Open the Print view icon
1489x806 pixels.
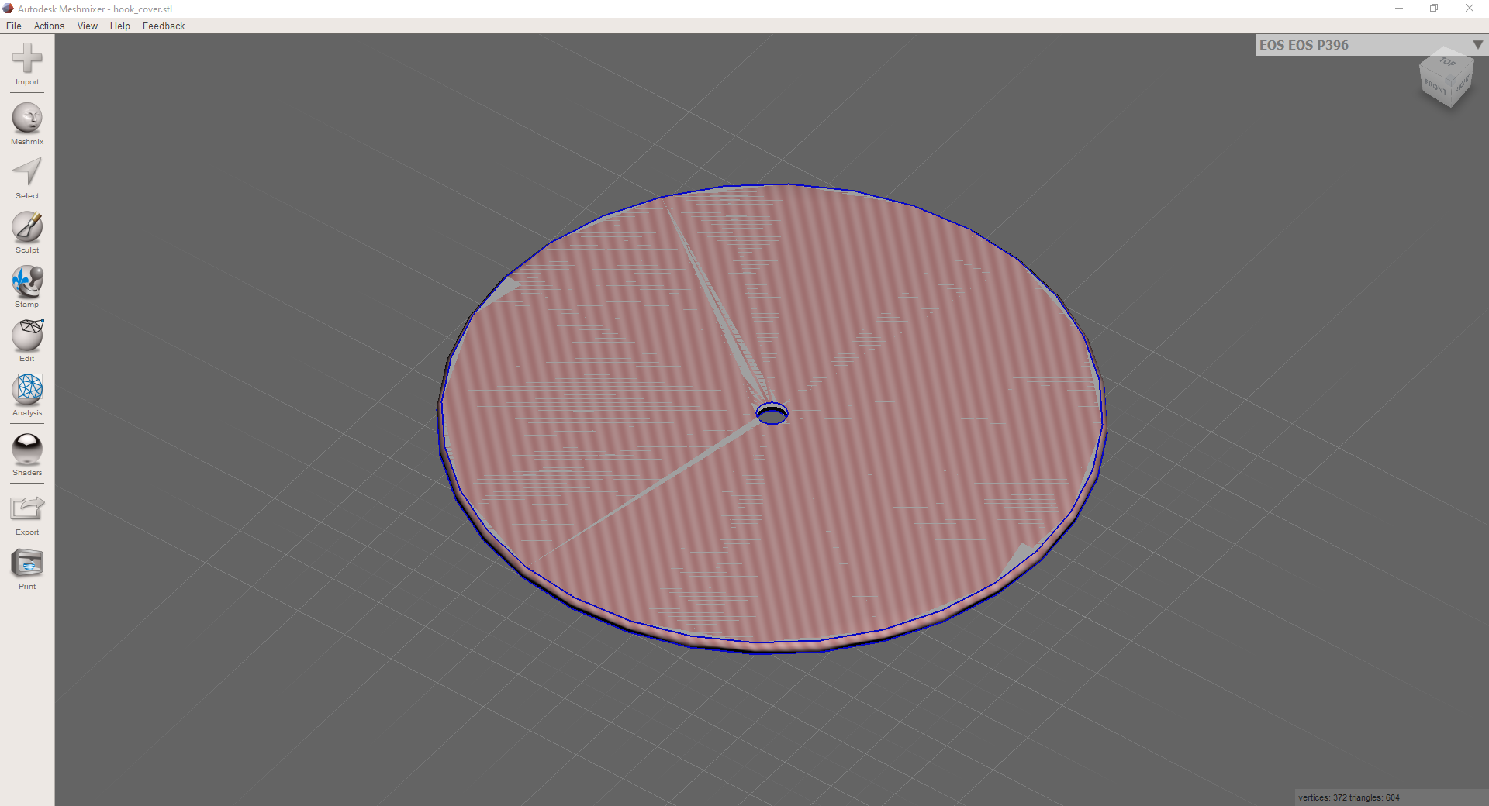[27, 564]
